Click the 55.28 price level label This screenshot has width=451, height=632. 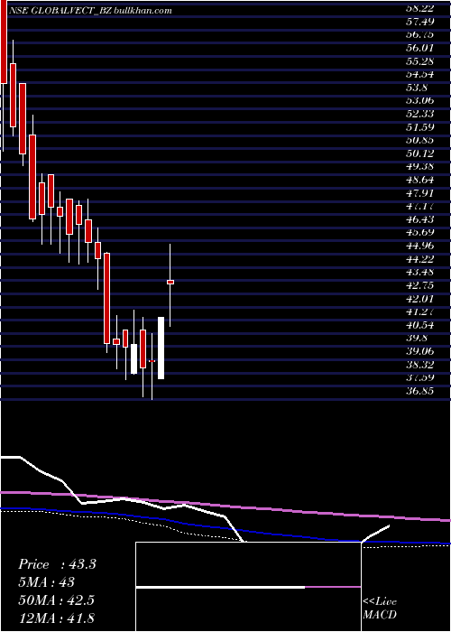pyautogui.click(x=420, y=61)
